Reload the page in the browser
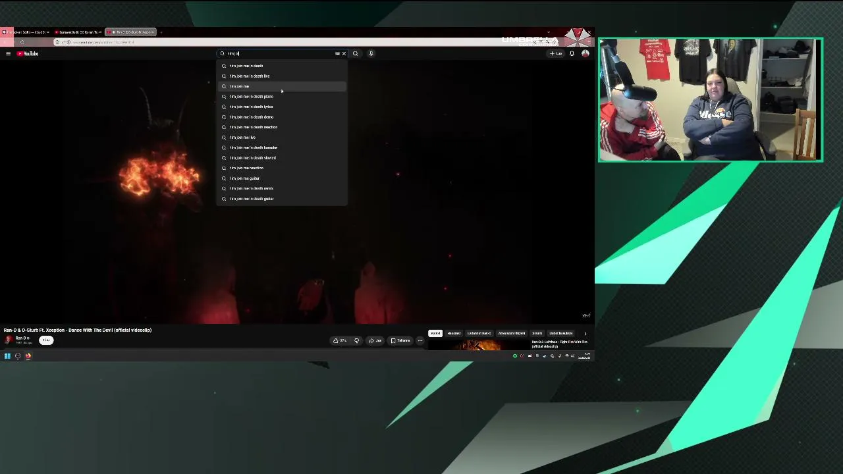843x474 pixels. (x=22, y=42)
